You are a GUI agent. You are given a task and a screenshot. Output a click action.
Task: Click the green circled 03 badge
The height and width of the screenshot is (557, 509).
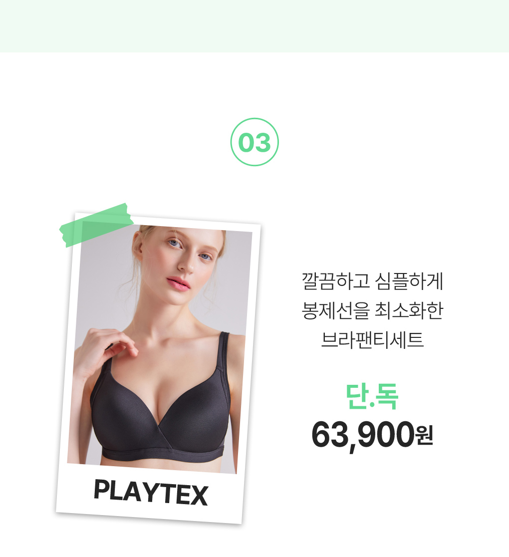pyautogui.click(x=254, y=142)
